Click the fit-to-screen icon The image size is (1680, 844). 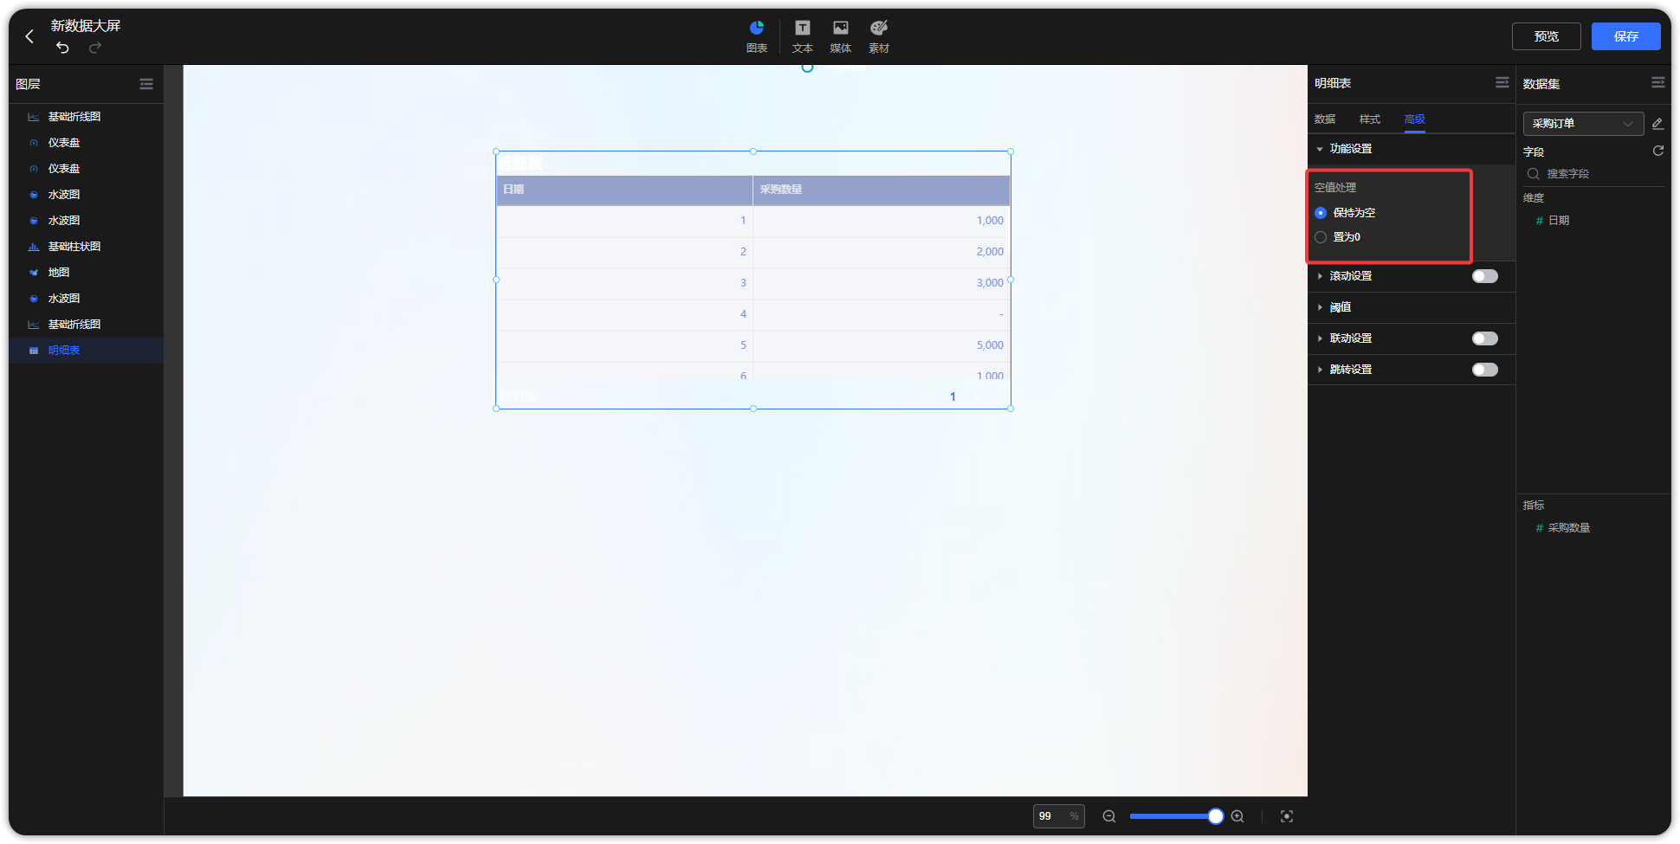point(1287,816)
